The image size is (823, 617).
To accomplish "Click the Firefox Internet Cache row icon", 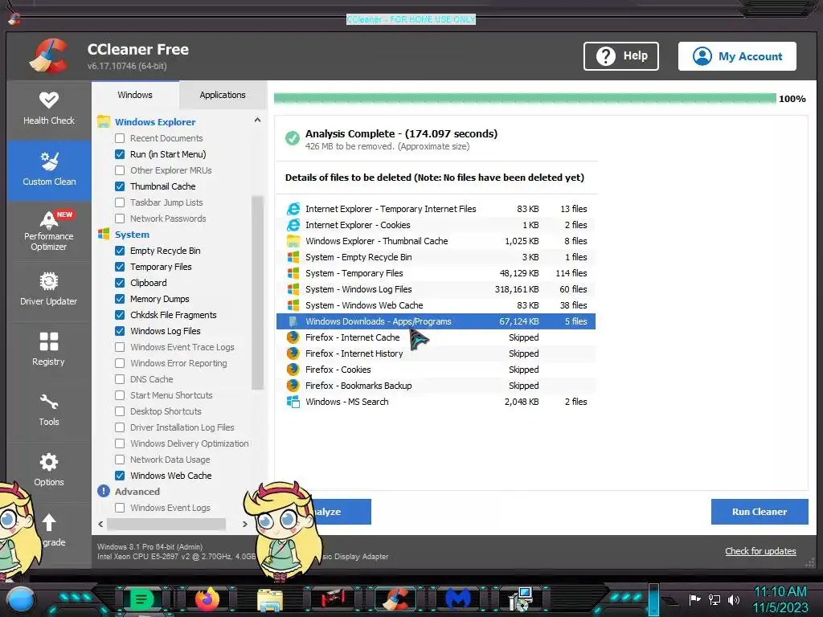I will (293, 337).
